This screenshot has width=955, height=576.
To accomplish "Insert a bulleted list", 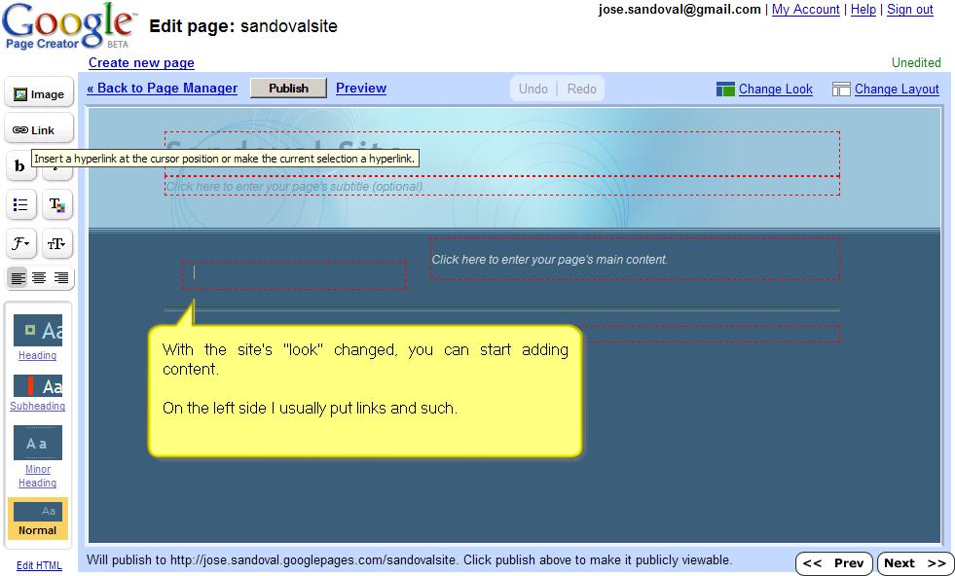I will click(x=20, y=204).
